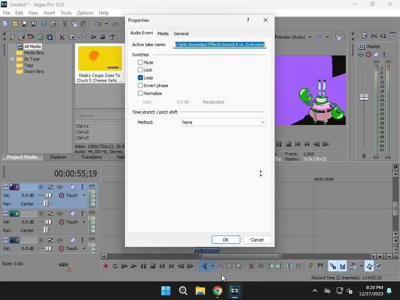Click the Record button in transport bar
The height and width of the screenshot is (300, 400).
click(106, 266)
